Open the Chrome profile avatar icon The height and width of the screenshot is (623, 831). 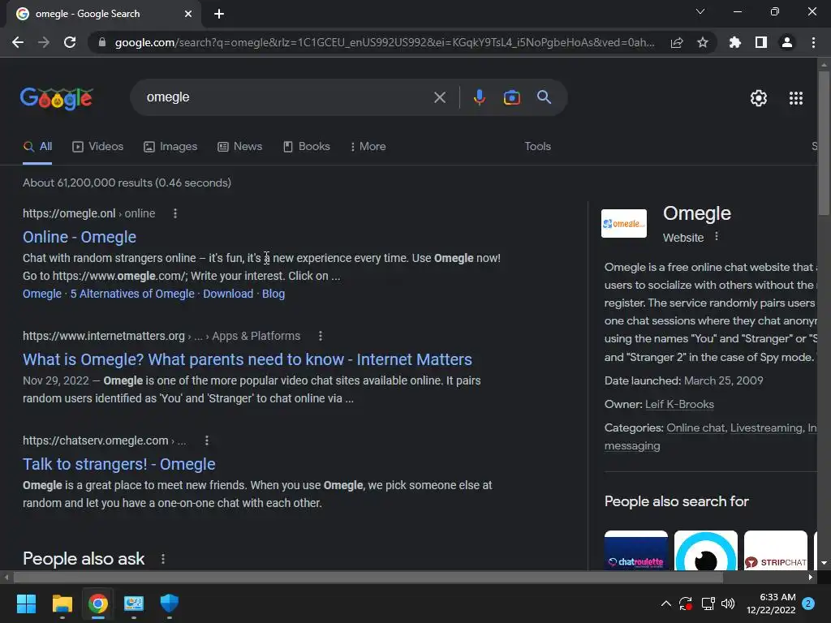(787, 42)
